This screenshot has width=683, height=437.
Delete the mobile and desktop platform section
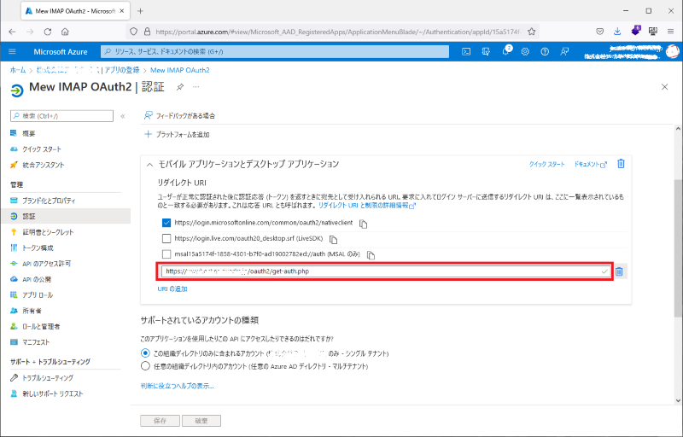tap(621, 164)
